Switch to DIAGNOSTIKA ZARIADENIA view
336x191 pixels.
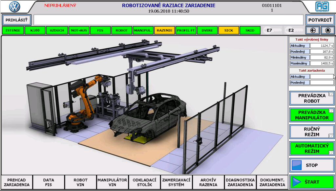[240, 183]
